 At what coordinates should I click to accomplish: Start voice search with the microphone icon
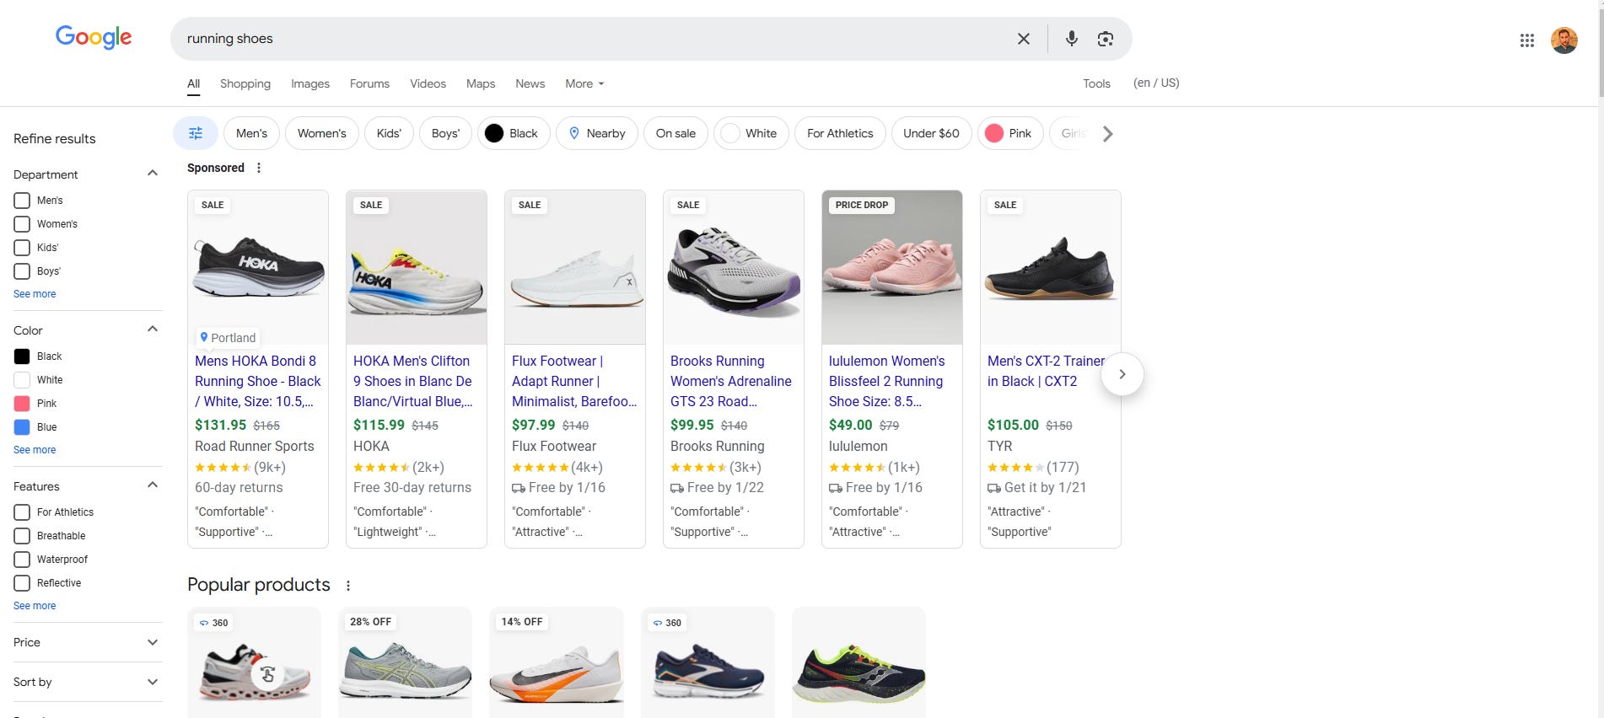point(1071,39)
